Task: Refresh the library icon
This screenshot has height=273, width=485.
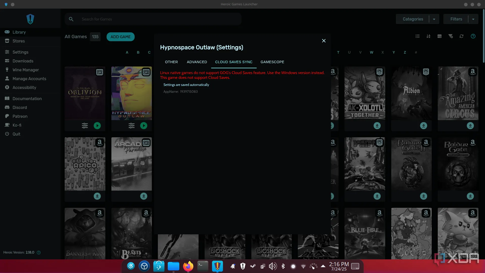Action: tap(462, 36)
